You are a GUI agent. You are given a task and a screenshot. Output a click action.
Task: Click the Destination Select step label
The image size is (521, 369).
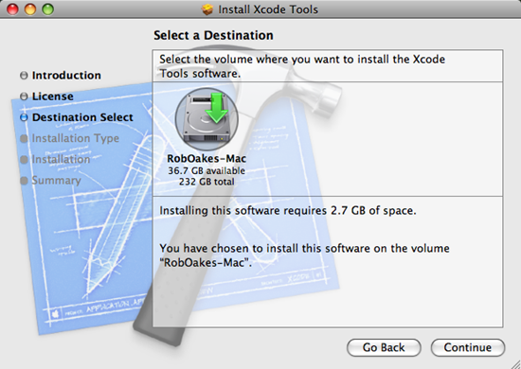[x=82, y=117]
